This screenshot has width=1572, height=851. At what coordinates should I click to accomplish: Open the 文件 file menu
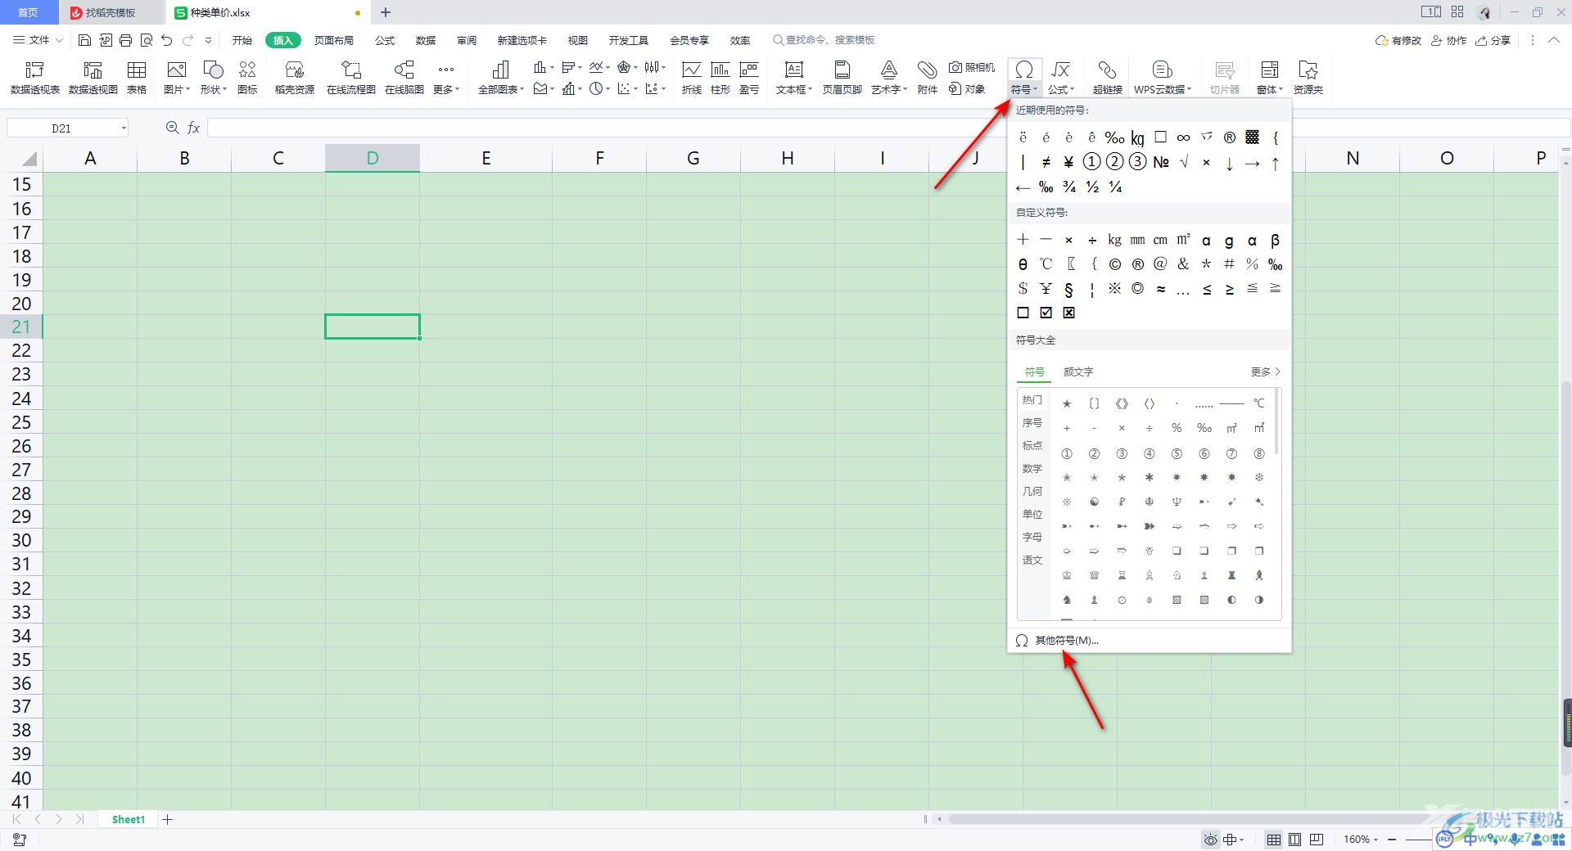point(38,40)
